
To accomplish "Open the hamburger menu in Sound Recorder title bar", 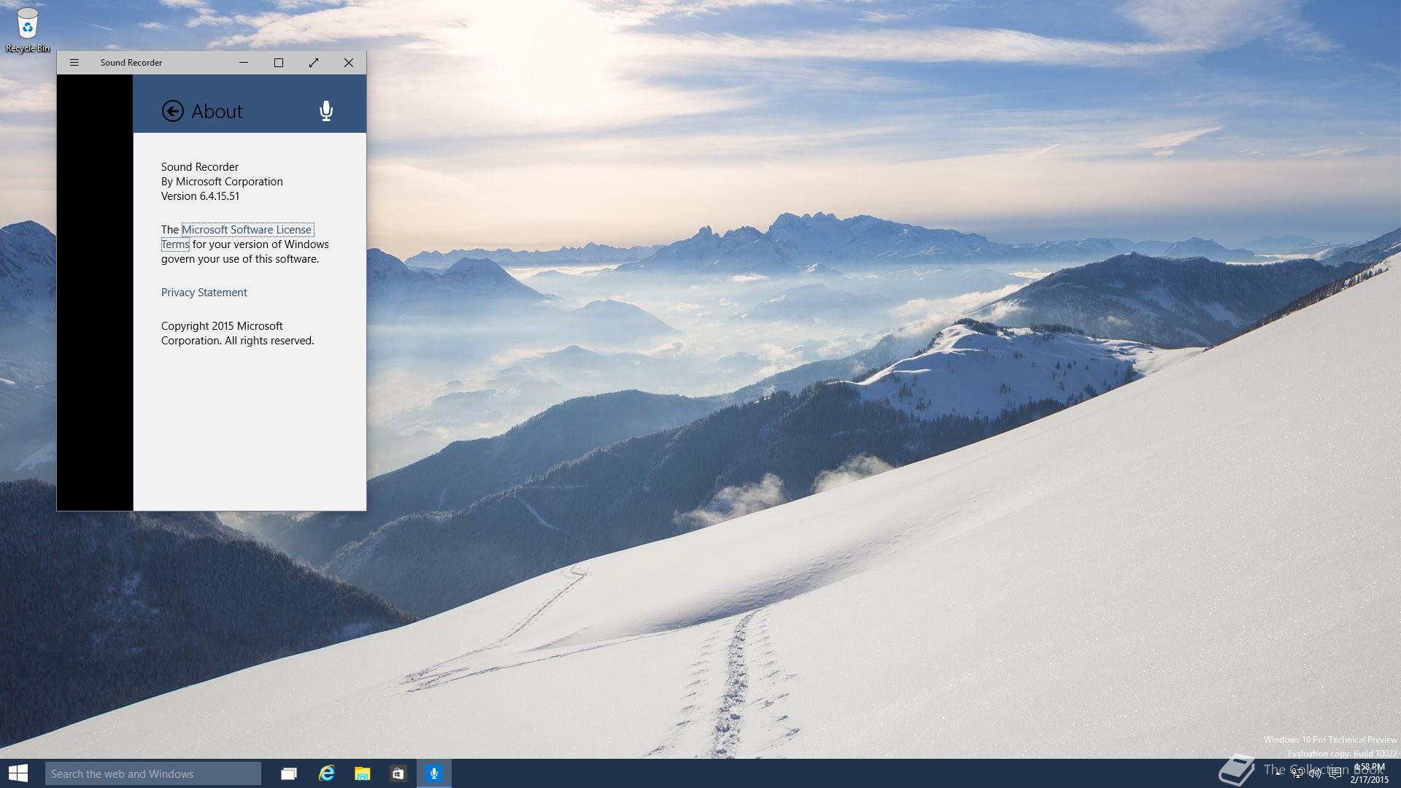I will [74, 63].
